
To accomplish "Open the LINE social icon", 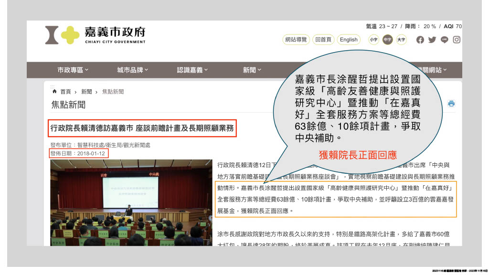I will [445, 40].
